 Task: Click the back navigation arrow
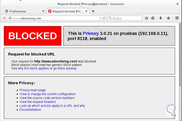[4, 18]
